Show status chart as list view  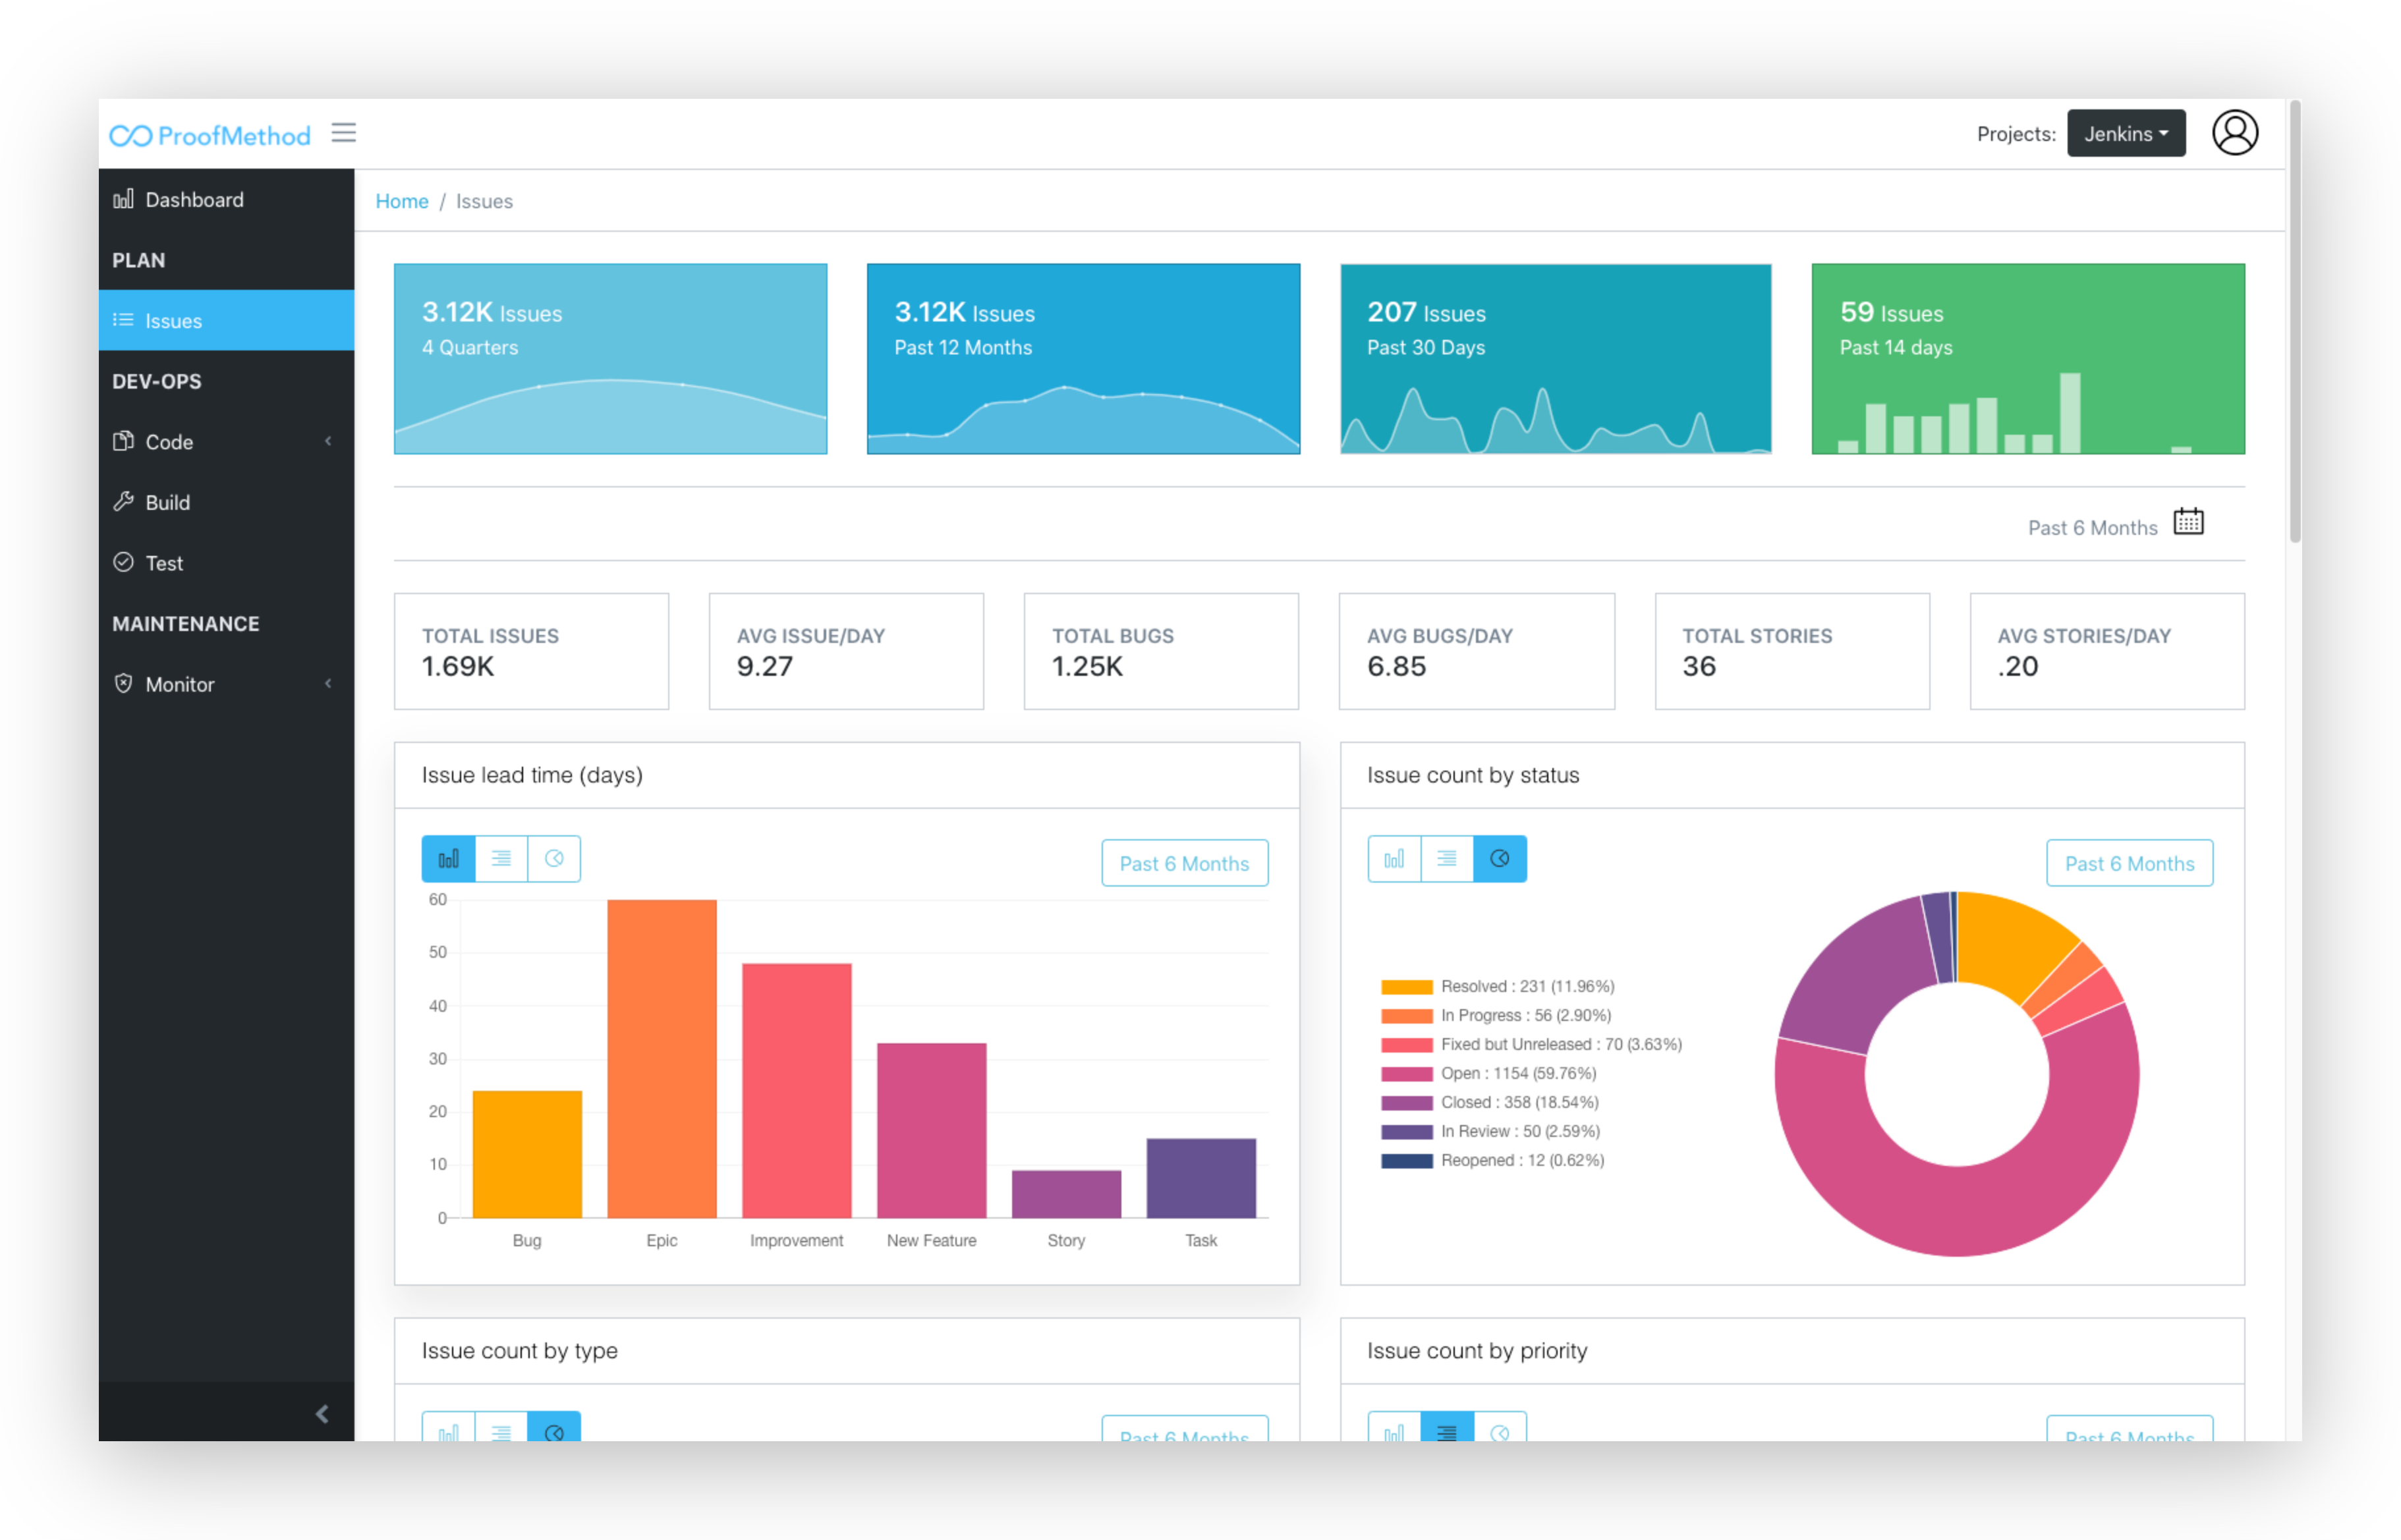1446,858
